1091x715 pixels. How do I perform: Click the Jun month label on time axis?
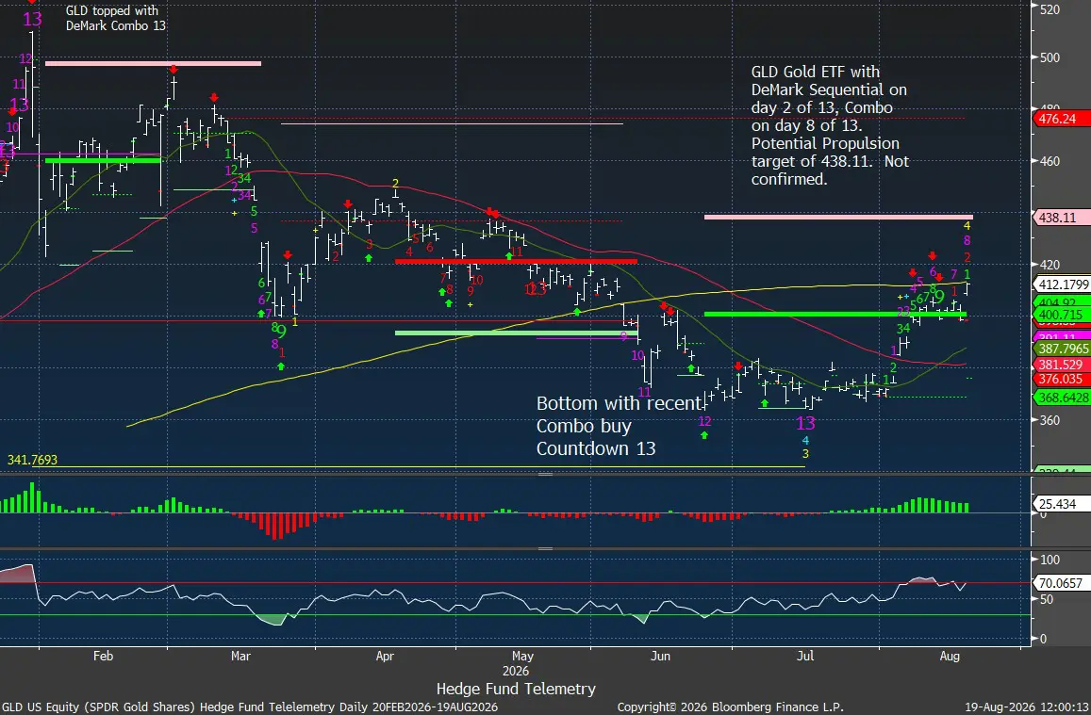click(660, 656)
